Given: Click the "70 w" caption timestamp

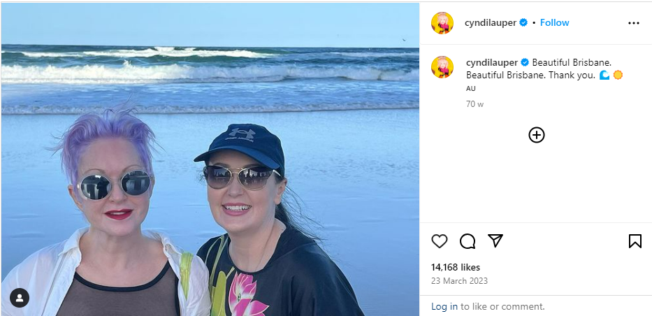Looking at the screenshot, I should (474, 104).
